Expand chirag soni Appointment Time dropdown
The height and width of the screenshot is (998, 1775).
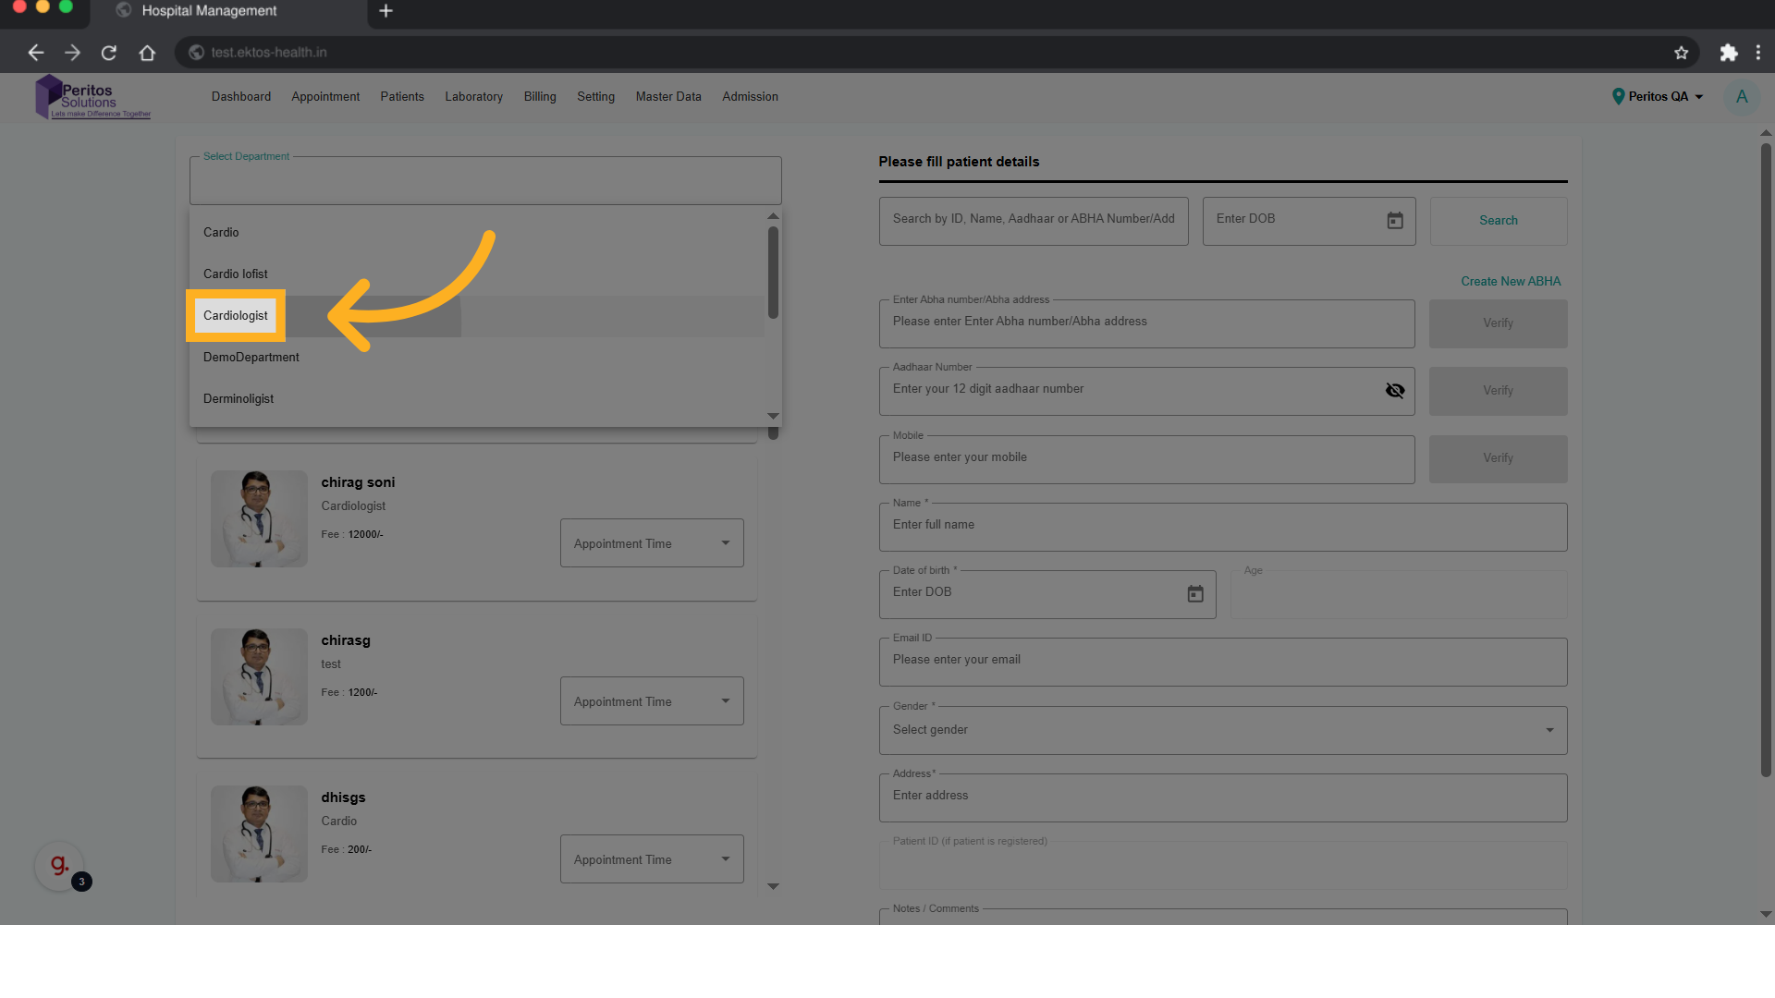tap(652, 543)
